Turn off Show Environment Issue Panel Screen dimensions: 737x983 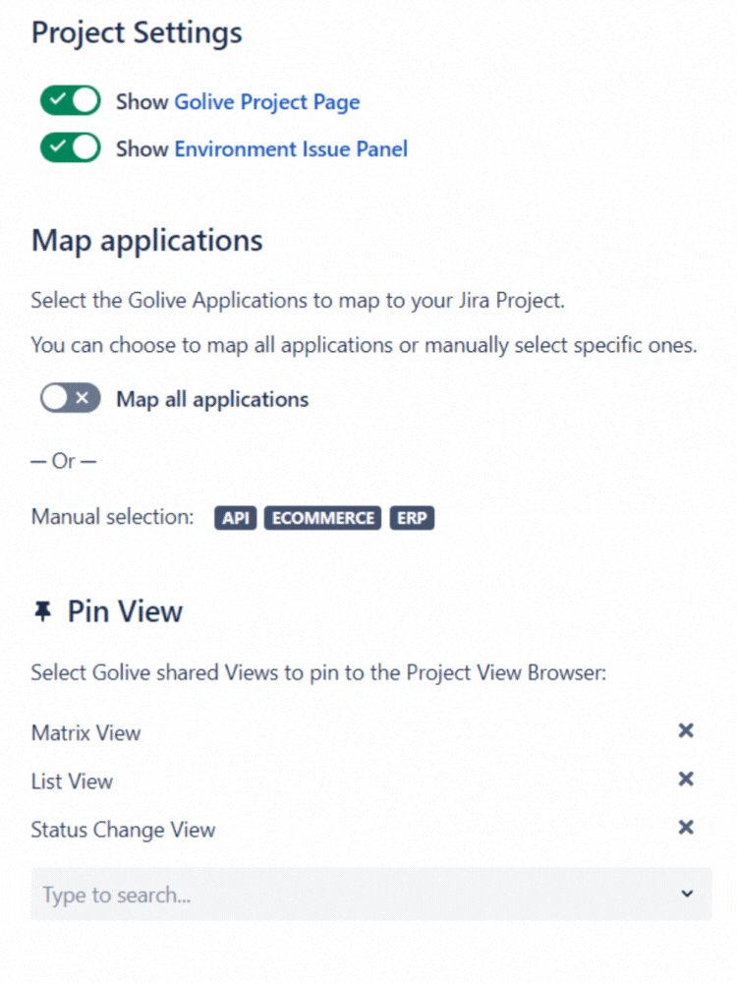point(69,148)
